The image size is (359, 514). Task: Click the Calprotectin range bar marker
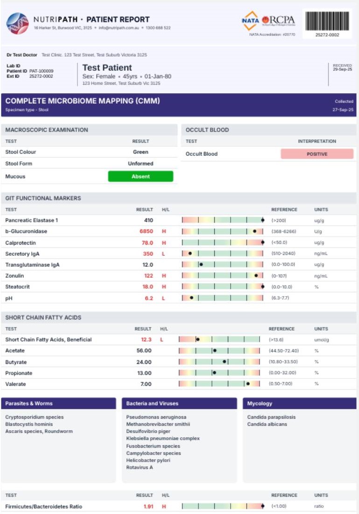pos(262,242)
